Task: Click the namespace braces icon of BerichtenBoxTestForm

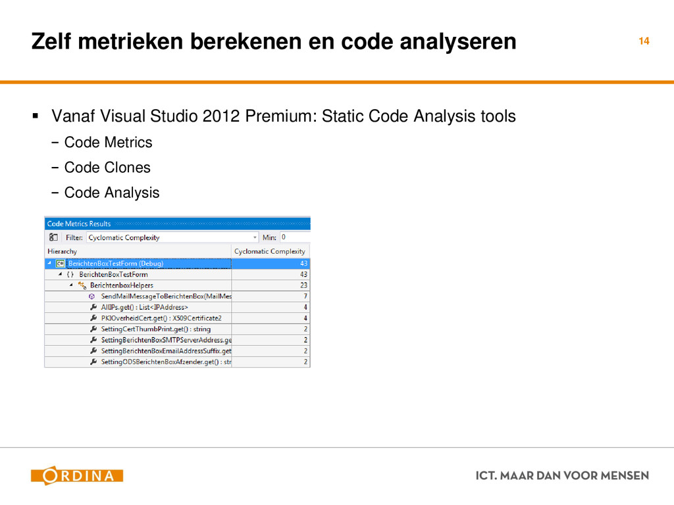Action: (70, 274)
